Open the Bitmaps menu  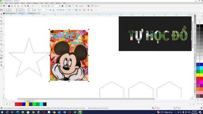[36, 3]
